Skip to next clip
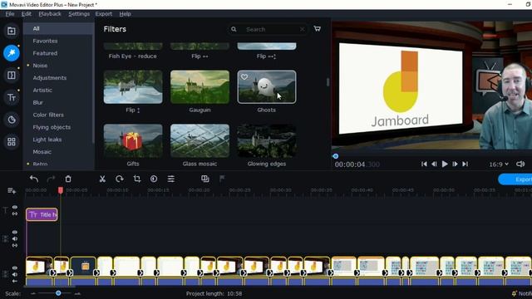The image size is (532, 299). [465, 164]
